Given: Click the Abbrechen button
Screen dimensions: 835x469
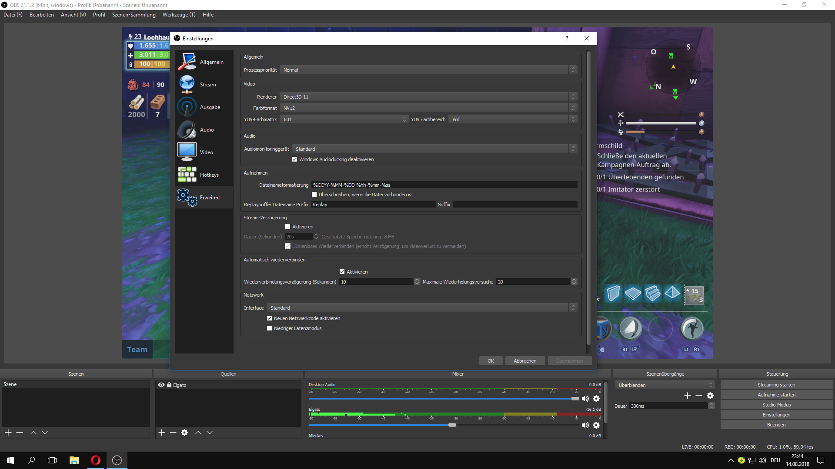Looking at the screenshot, I should (x=525, y=361).
